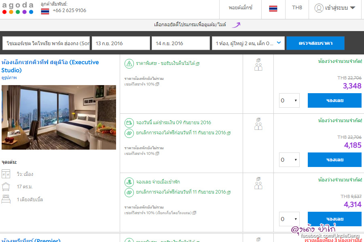Click the Thai flag language icon
This screenshot has width=364, height=242.
pos(273,8)
